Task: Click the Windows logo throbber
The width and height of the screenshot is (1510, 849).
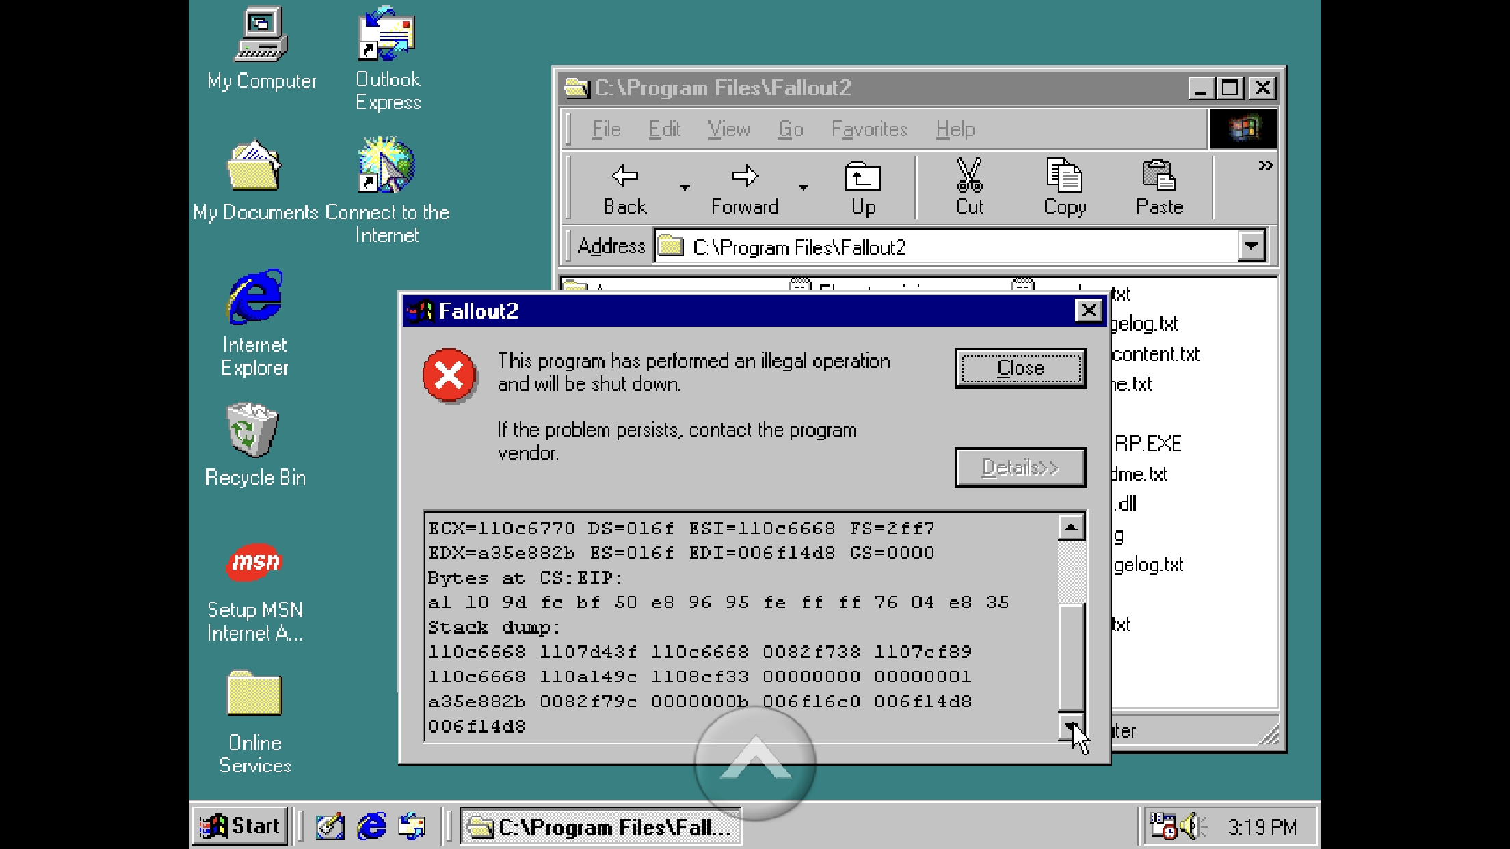Action: tap(1243, 129)
